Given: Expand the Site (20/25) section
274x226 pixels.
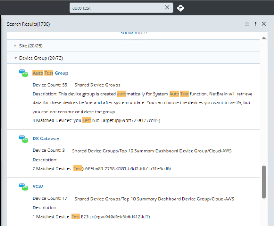Looking at the screenshot, I should click(x=15, y=46).
